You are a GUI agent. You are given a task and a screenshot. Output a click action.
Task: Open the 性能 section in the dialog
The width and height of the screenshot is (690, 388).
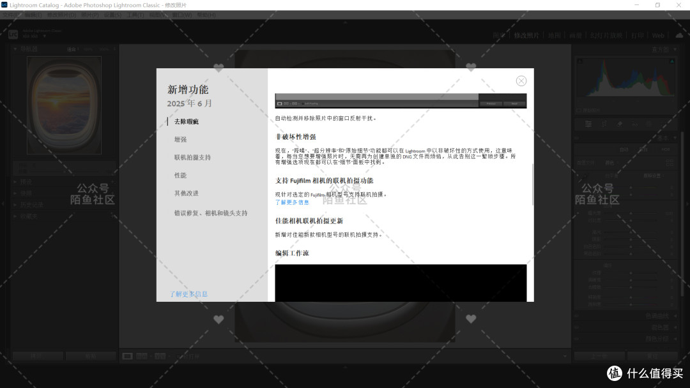pos(180,175)
